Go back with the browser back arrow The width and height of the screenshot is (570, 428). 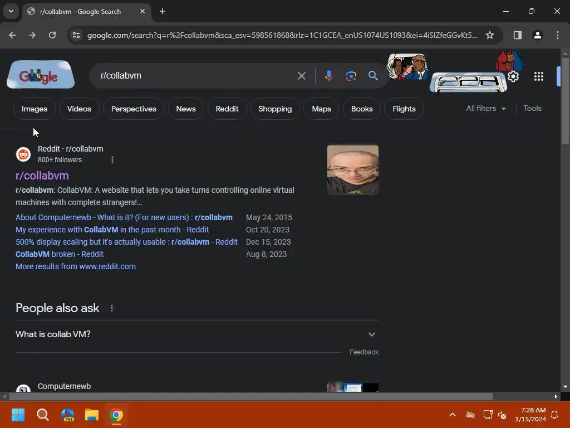[12, 35]
